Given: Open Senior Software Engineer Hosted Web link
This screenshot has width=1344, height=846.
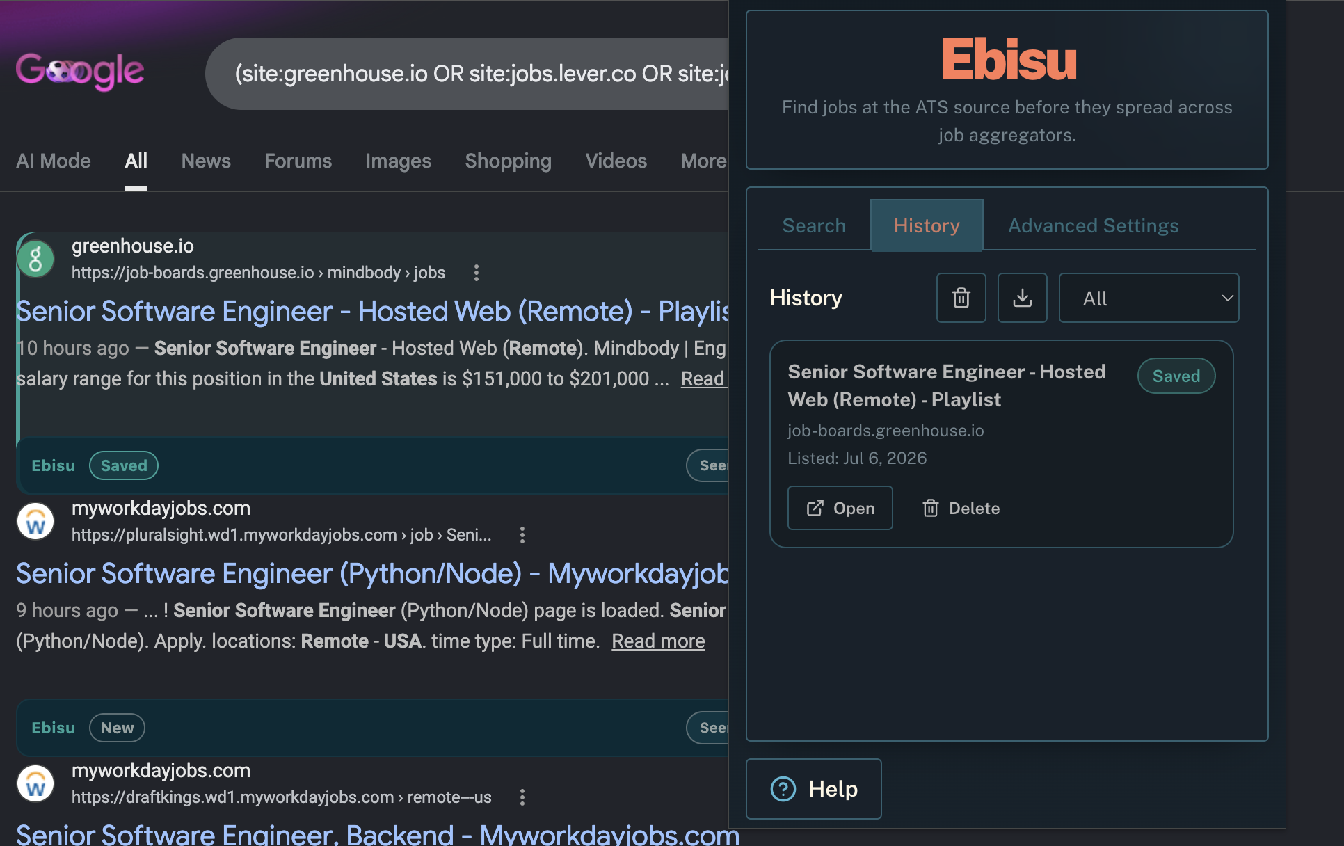Looking at the screenshot, I should 372,311.
